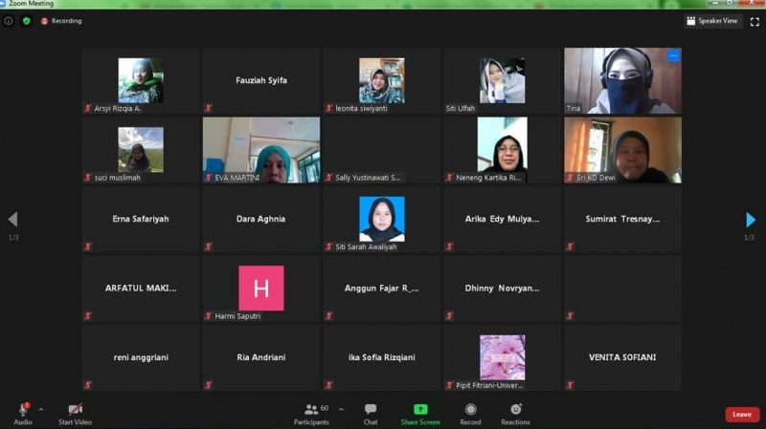Open the Chat panel
Viewport: 766px width, 429px height.
pyautogui.click(x=371, y=414)
